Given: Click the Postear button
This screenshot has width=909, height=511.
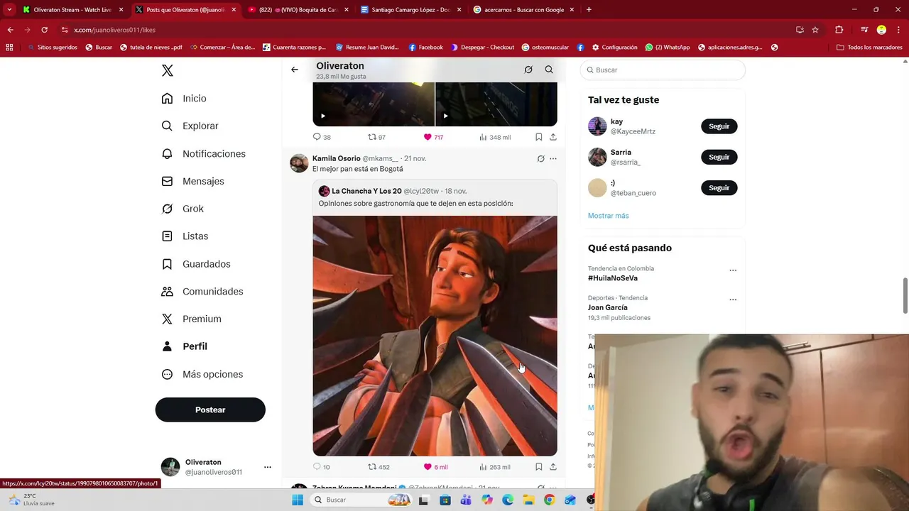Looking at the screenshot, I should coord(210,410).
